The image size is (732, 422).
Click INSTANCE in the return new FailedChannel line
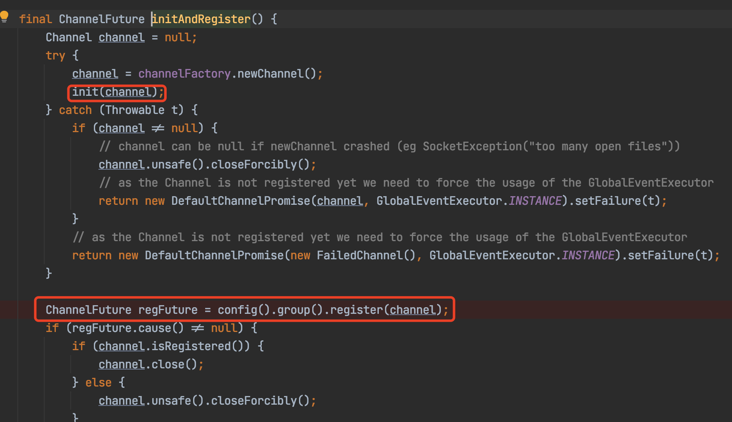[588, 255]
